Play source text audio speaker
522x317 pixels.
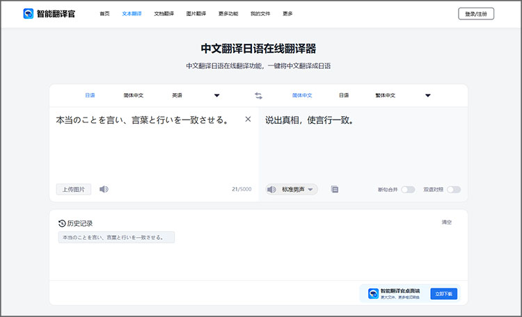click(104, 189)
